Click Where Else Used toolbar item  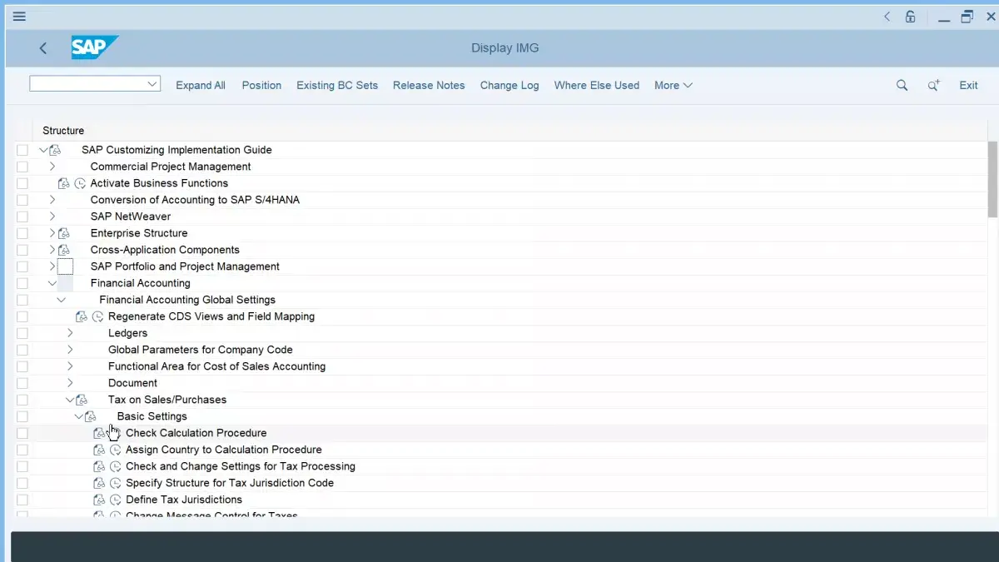coord(597,85)
